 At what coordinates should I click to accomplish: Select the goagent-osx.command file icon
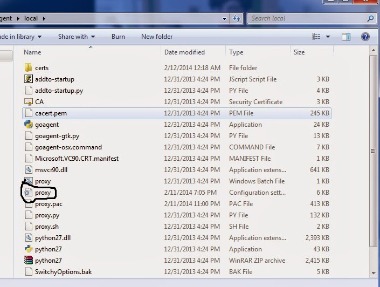[29, 147]
